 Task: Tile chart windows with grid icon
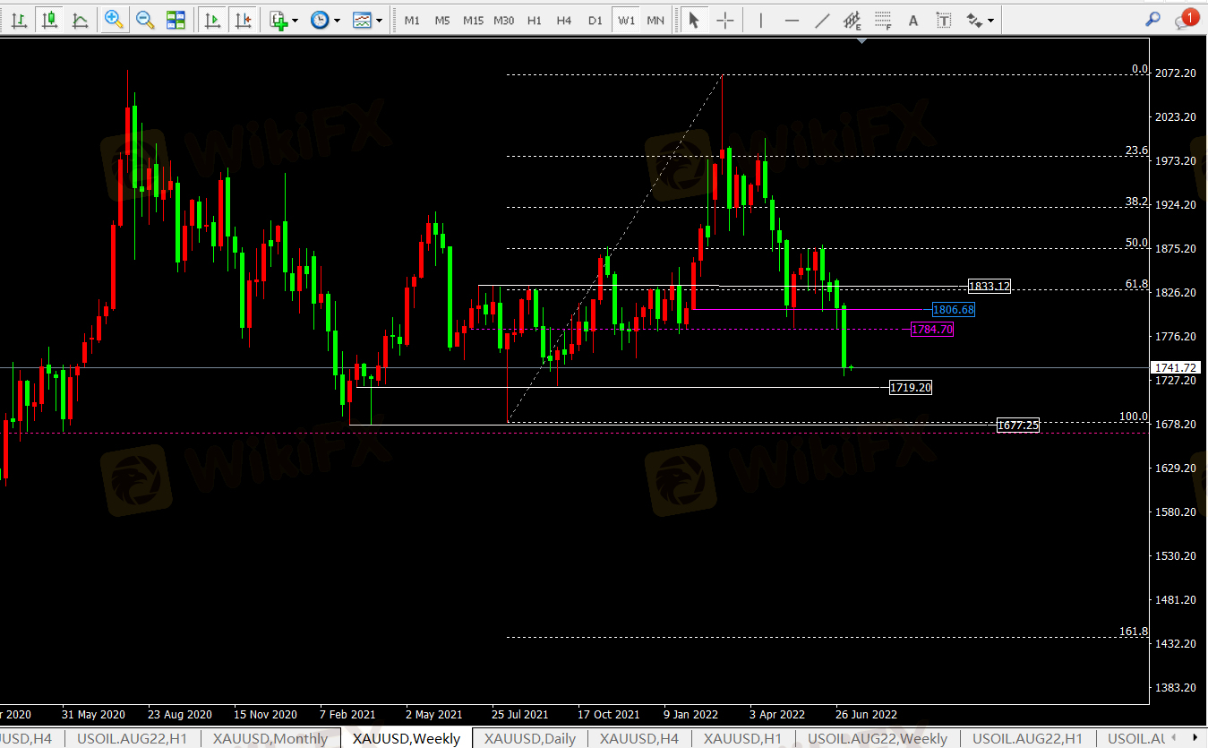pyautogui.click(x=176, y=20)
